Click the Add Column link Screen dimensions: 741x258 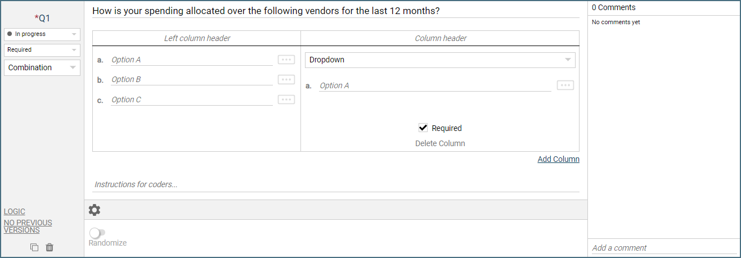pyautogui.click(x=558, y=159)
